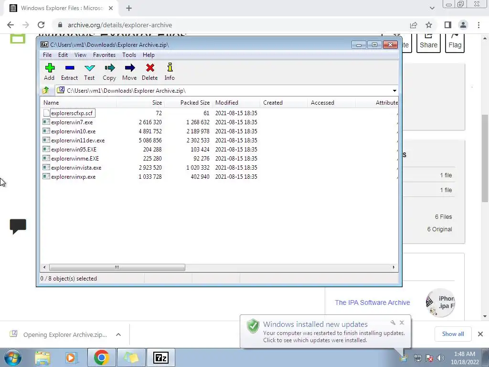The width and height of the screenshot is (489, 367).
Task: Open the Chrome profile avatar
Action: pyautogui.click(x=463, y=25)
